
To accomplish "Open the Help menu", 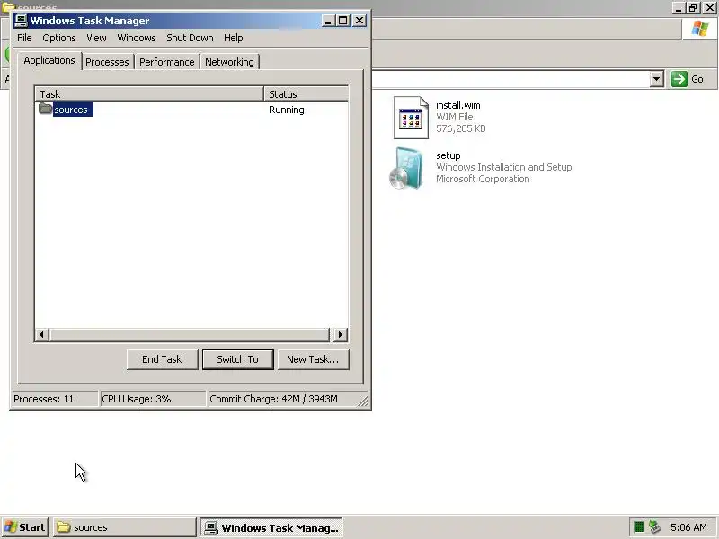I will coord(234,38).
